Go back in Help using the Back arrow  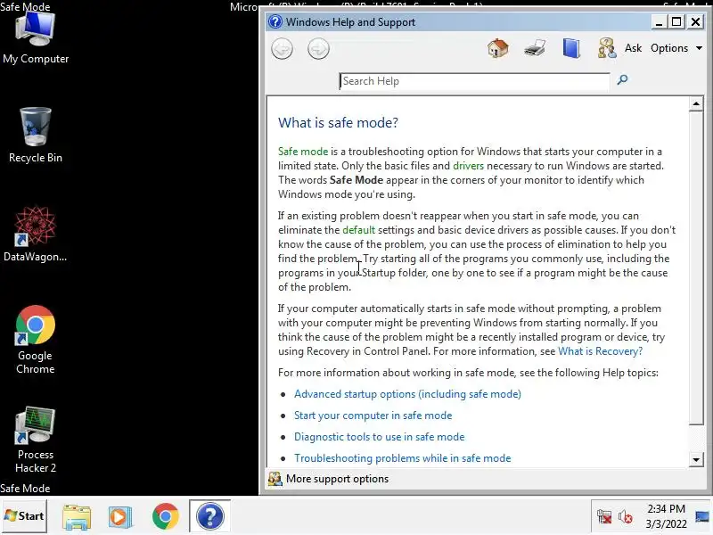coord(282,49)
